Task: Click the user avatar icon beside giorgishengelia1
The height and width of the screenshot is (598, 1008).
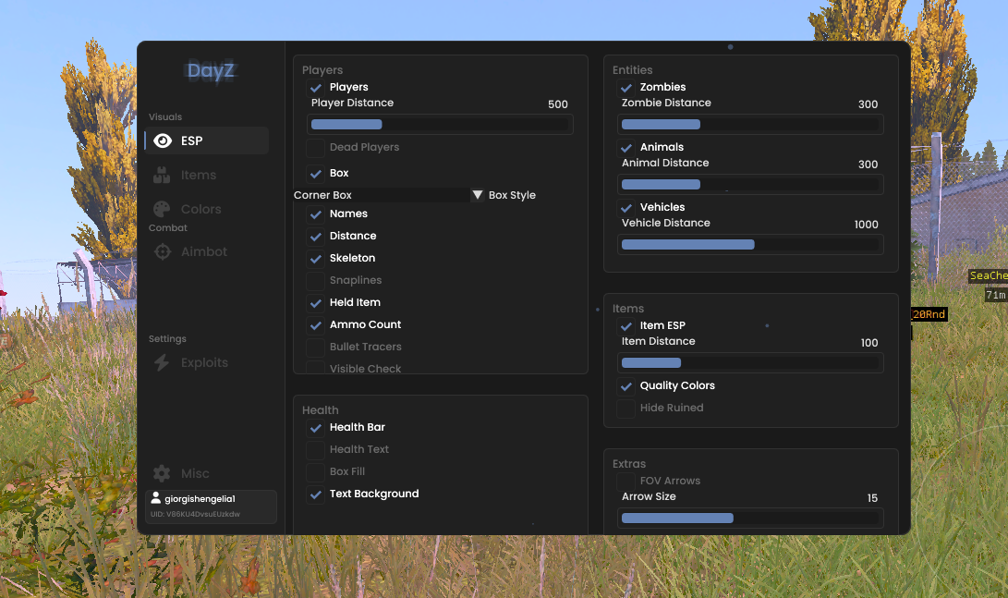Action: [155, 497]
